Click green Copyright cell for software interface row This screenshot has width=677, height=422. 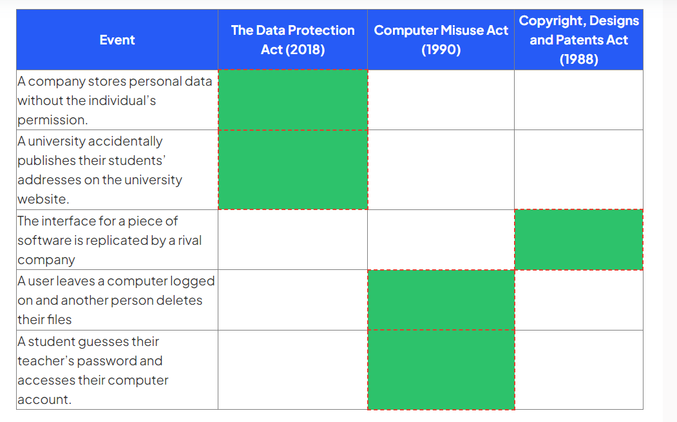pyautogui.click(x=578, y=240)
